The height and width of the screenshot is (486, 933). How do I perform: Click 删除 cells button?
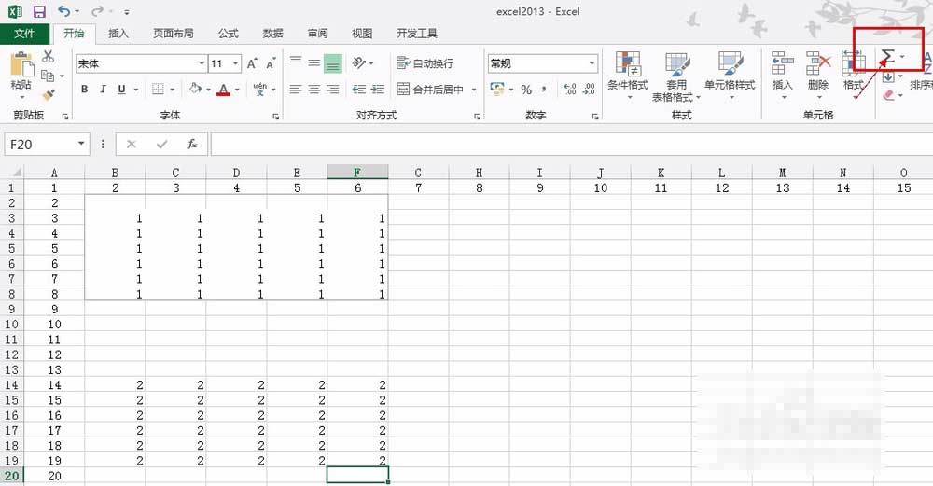pos(818,75)
